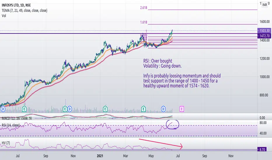This screenshot has width=272, height=160.
Task: Click the dividend D marker at far left
Action: 3,109
